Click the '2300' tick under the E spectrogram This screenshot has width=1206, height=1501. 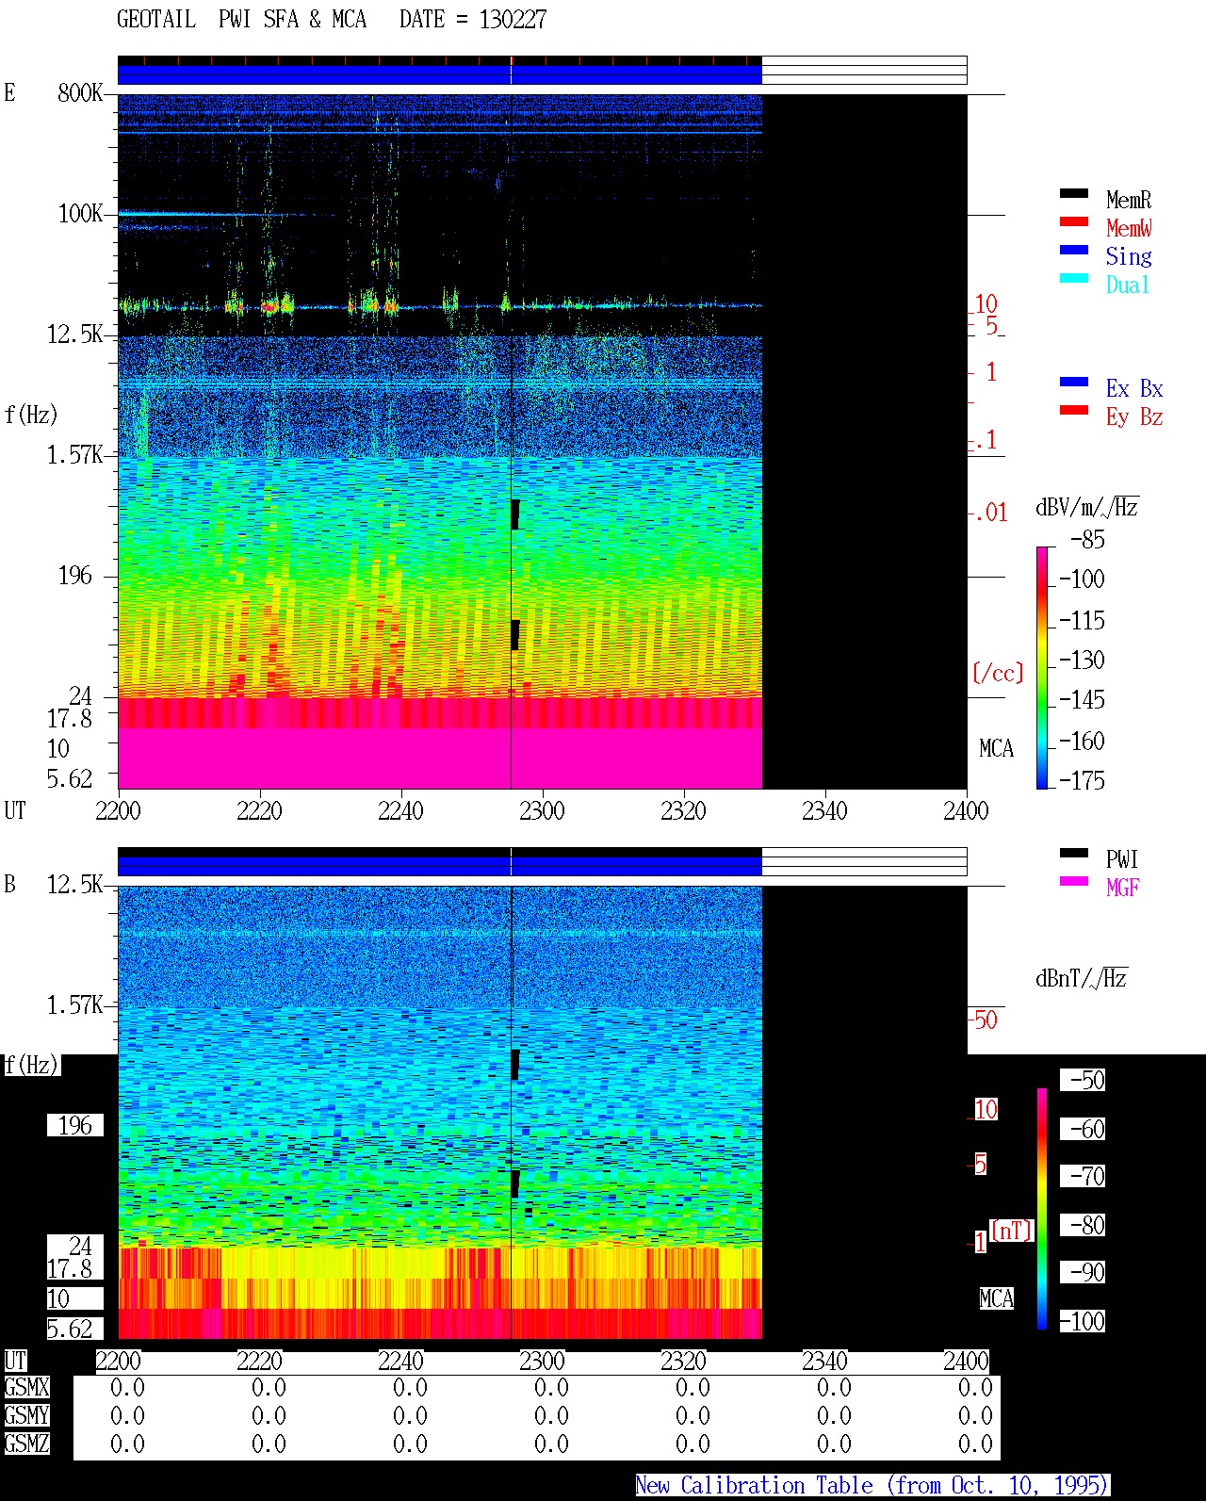542,811
